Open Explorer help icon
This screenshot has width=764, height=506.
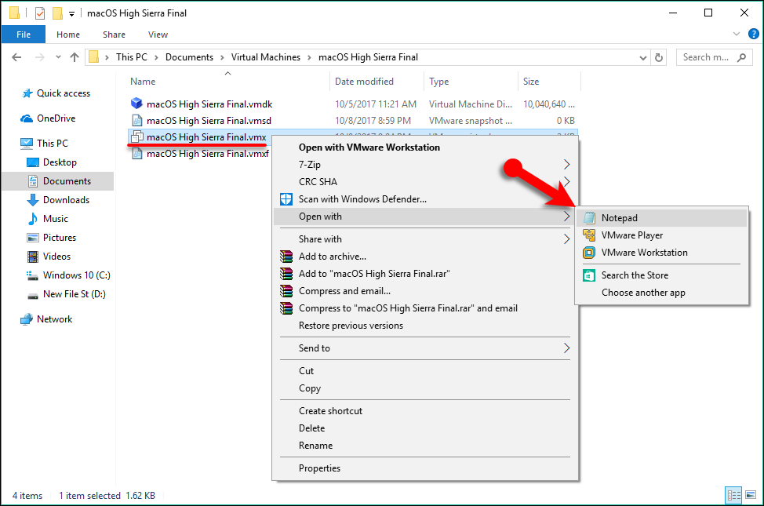[753, 34]
